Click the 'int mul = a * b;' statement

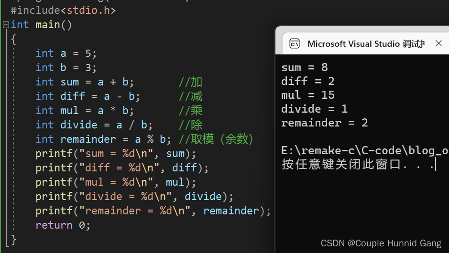(x=85, y=111)
